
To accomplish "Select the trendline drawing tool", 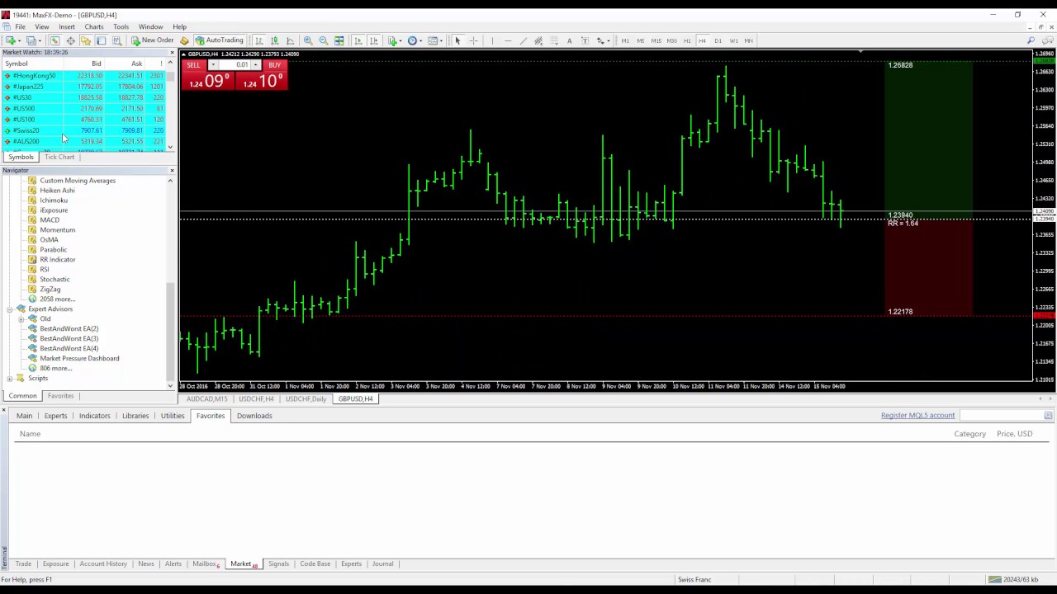I will (524, 40).
